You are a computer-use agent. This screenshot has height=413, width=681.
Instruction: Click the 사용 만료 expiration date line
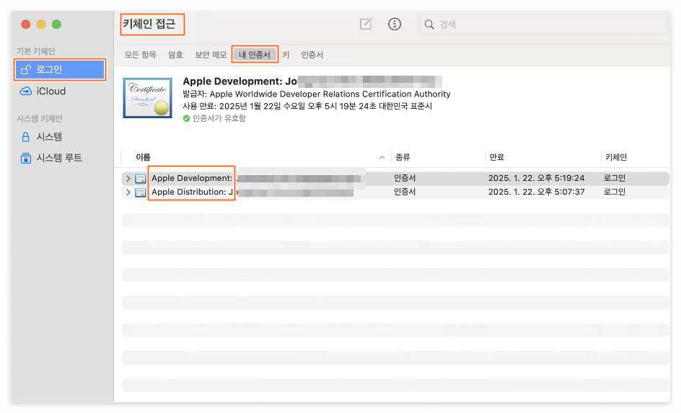(x=307, y=106)
